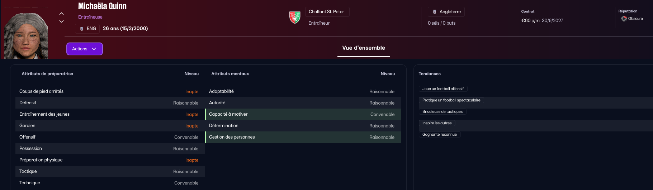Select the Joue un football offensif tag
The width and height of the screenshot is (653, 190).
(x=443, y=89)
